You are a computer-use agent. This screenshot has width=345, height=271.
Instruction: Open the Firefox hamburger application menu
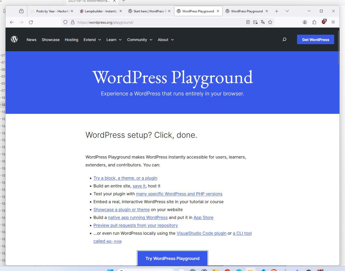tap(333, 22)
